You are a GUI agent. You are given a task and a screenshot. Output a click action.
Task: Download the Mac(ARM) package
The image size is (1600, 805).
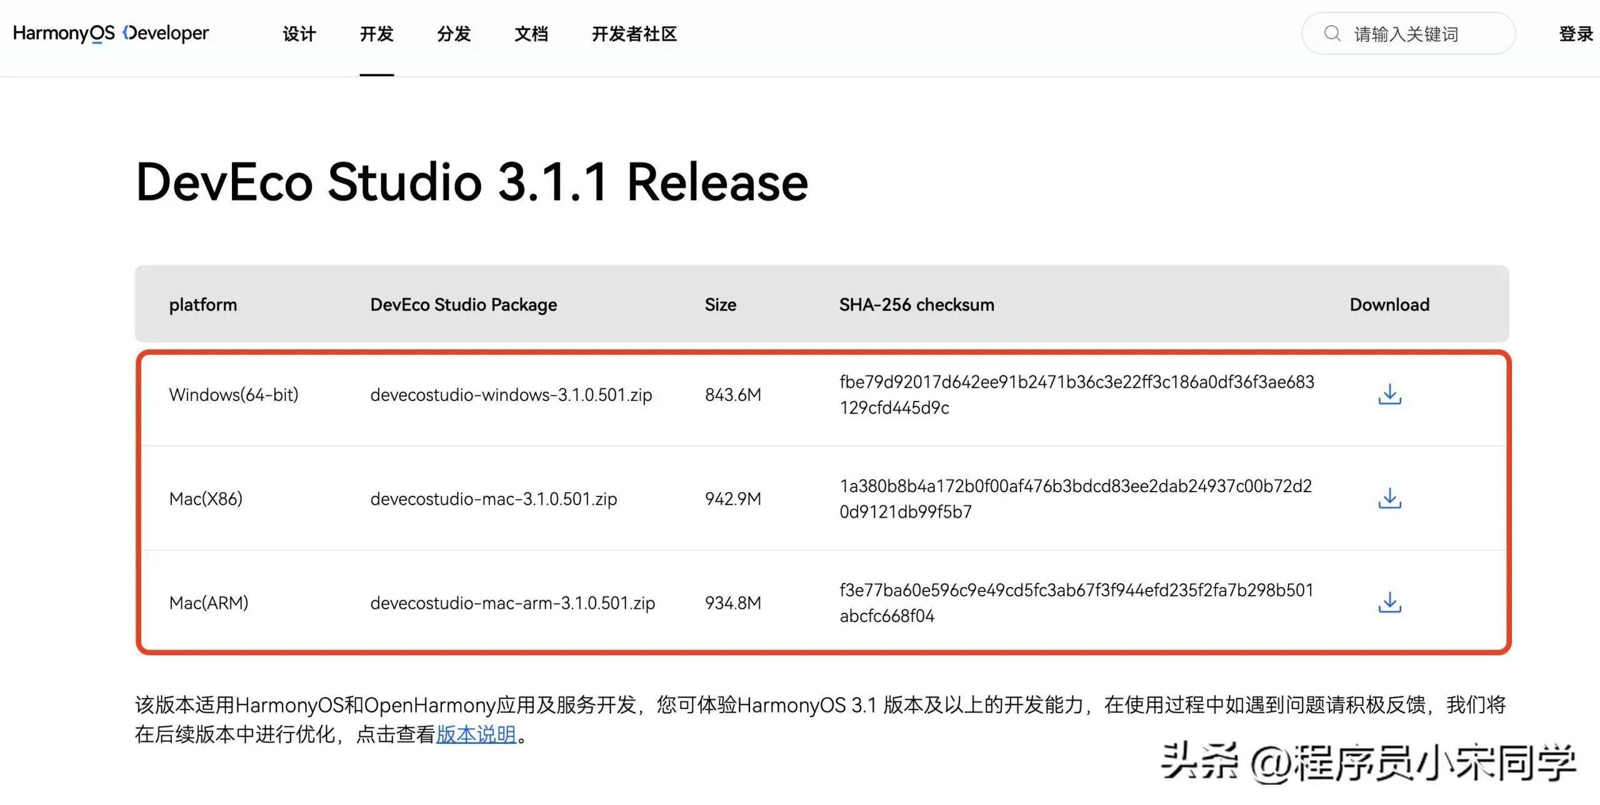coord(1389,603)
